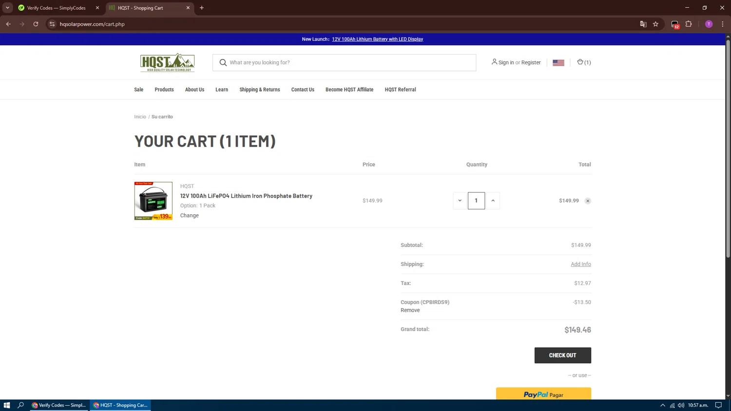Click the Register link
731x411 pixels.
click(x=531, y=62)
